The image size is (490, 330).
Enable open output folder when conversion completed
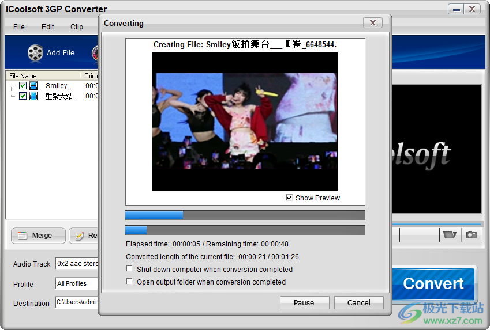[129, 282]
